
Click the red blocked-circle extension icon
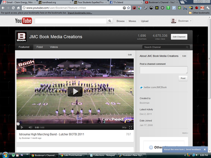click(x=134, y=8)
